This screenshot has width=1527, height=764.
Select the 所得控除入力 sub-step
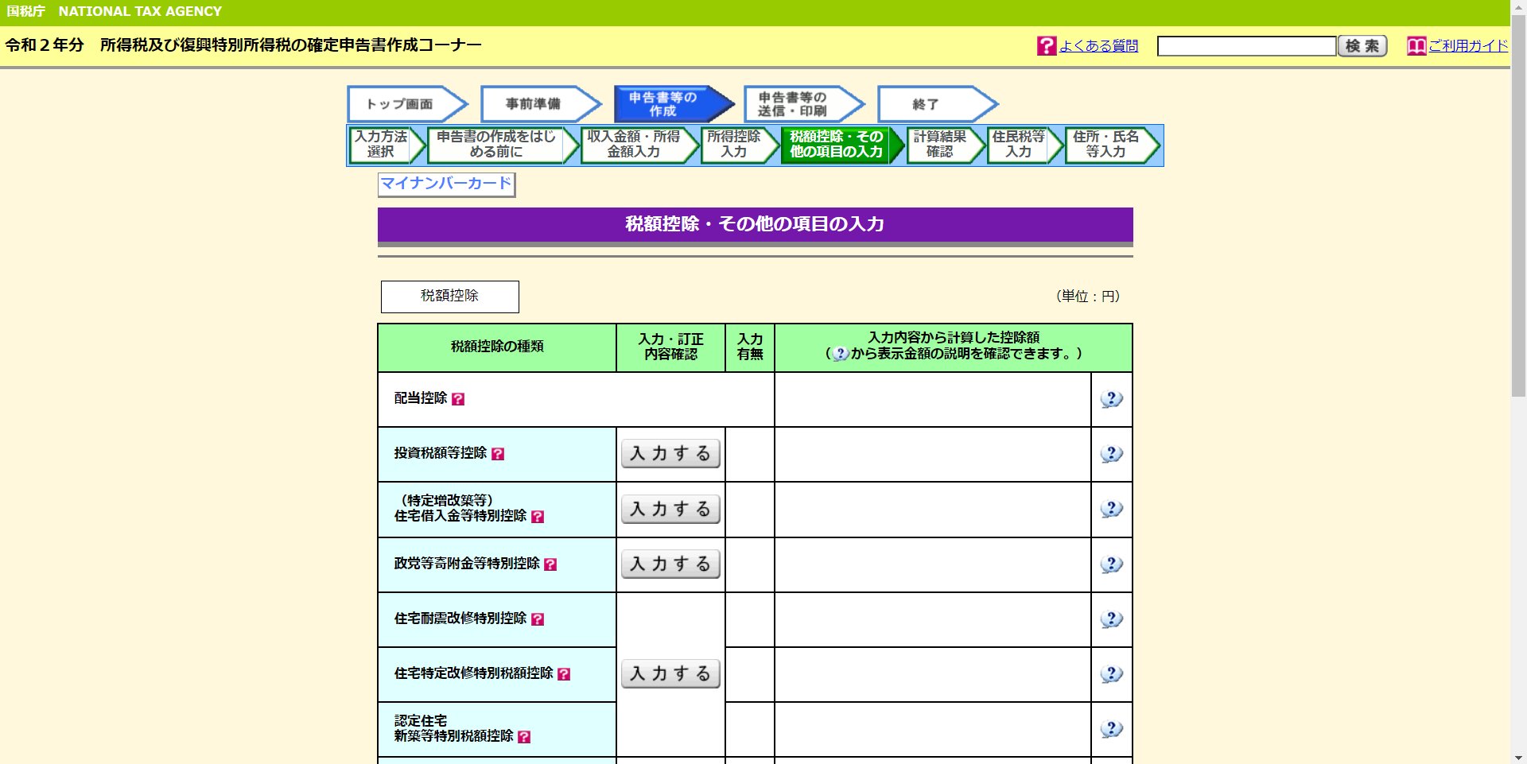click(739, 145)
